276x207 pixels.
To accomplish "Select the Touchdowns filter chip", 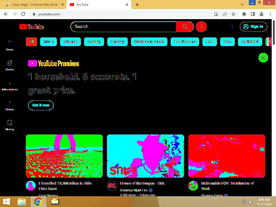I will [x=185, y=42].
